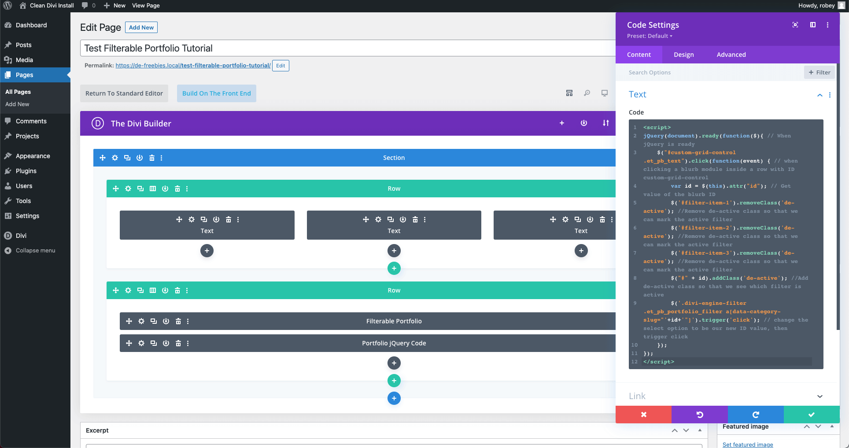Screen dimensions: 849x448
Task: Open the Set featured image link
Action: click(x=748, y=444)
